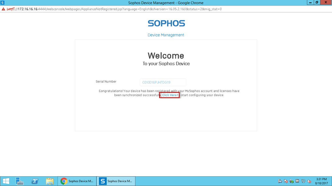The width and height of the screenshot is (332, 186).
Task: Open Windows PowerShell from the taskbar
Action: [x=35, y=181]
